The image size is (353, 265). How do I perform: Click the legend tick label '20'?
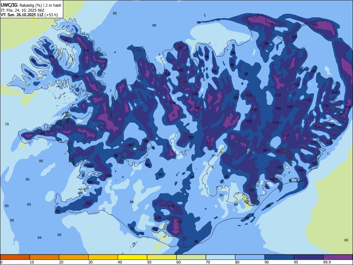point(61,262)
